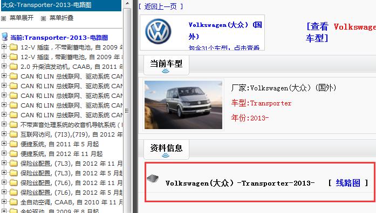This screenshot has width=376, height=213.
Task: Open the 资料信息 tab
Action: pos(166,150)
